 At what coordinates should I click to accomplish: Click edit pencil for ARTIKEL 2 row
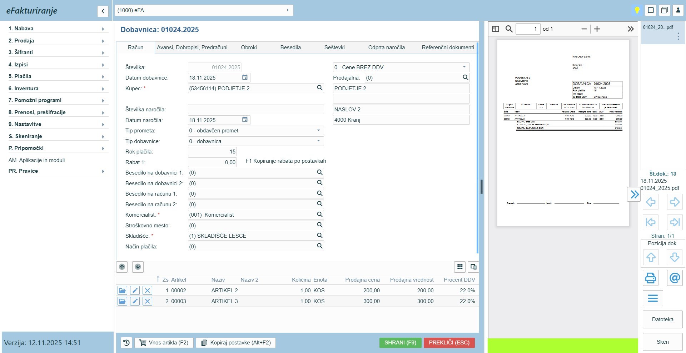135,291
